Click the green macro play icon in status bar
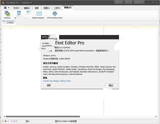This screenshot has width=160, height=124. tap(3, 121)
